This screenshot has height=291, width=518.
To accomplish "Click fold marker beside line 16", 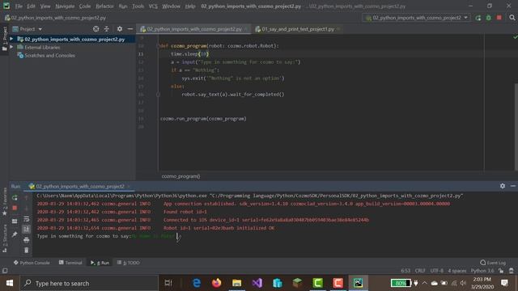I will (159, 95).
